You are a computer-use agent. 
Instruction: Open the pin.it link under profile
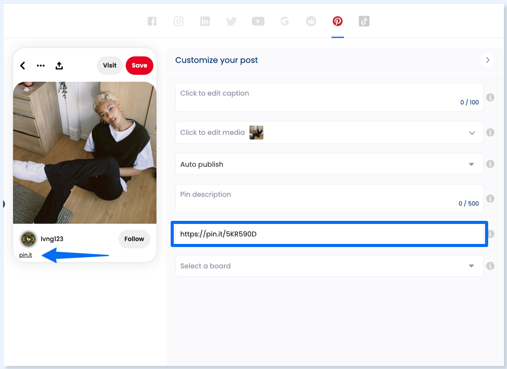coord(26,255)
